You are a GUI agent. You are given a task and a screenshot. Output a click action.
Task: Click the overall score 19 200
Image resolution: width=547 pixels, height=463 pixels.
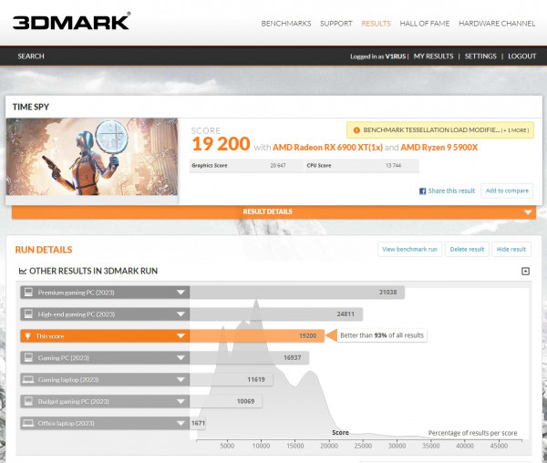pyautogui.click(x=221, y=144)
